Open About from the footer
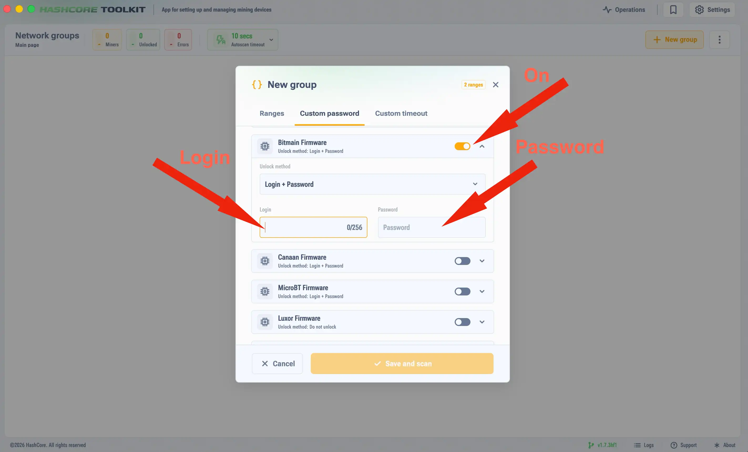748x452 pixels. (725, 445)
